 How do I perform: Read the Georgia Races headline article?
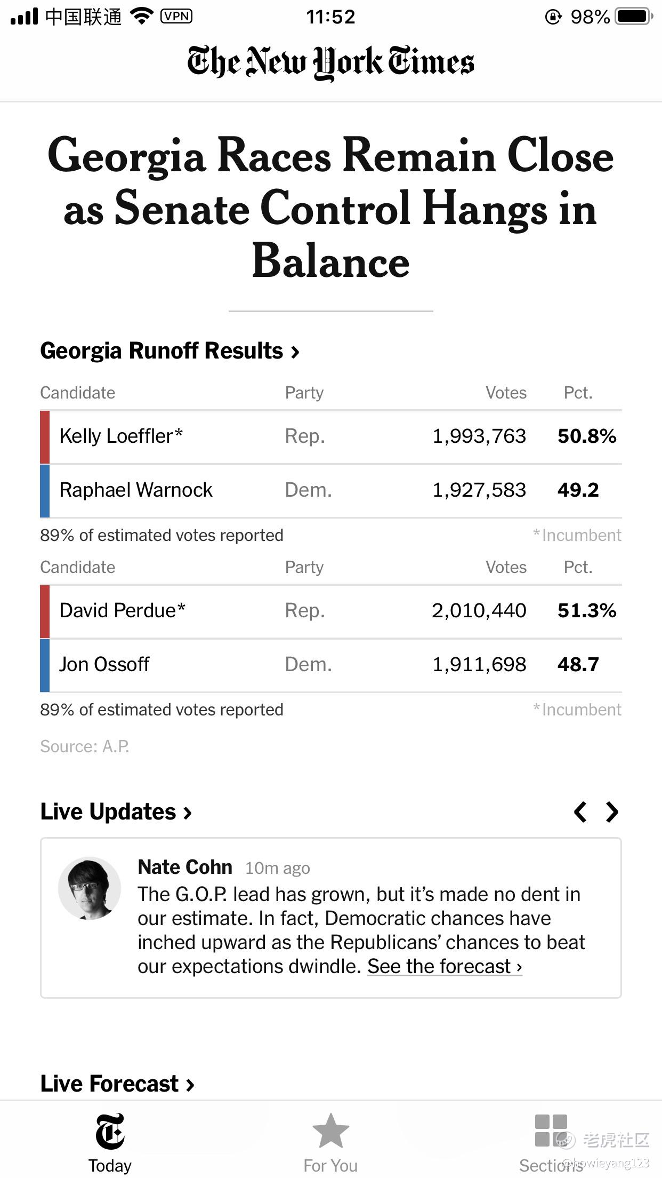coord(330,208)
